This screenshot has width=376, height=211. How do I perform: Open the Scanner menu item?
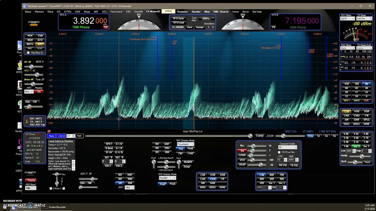[182, 12]
